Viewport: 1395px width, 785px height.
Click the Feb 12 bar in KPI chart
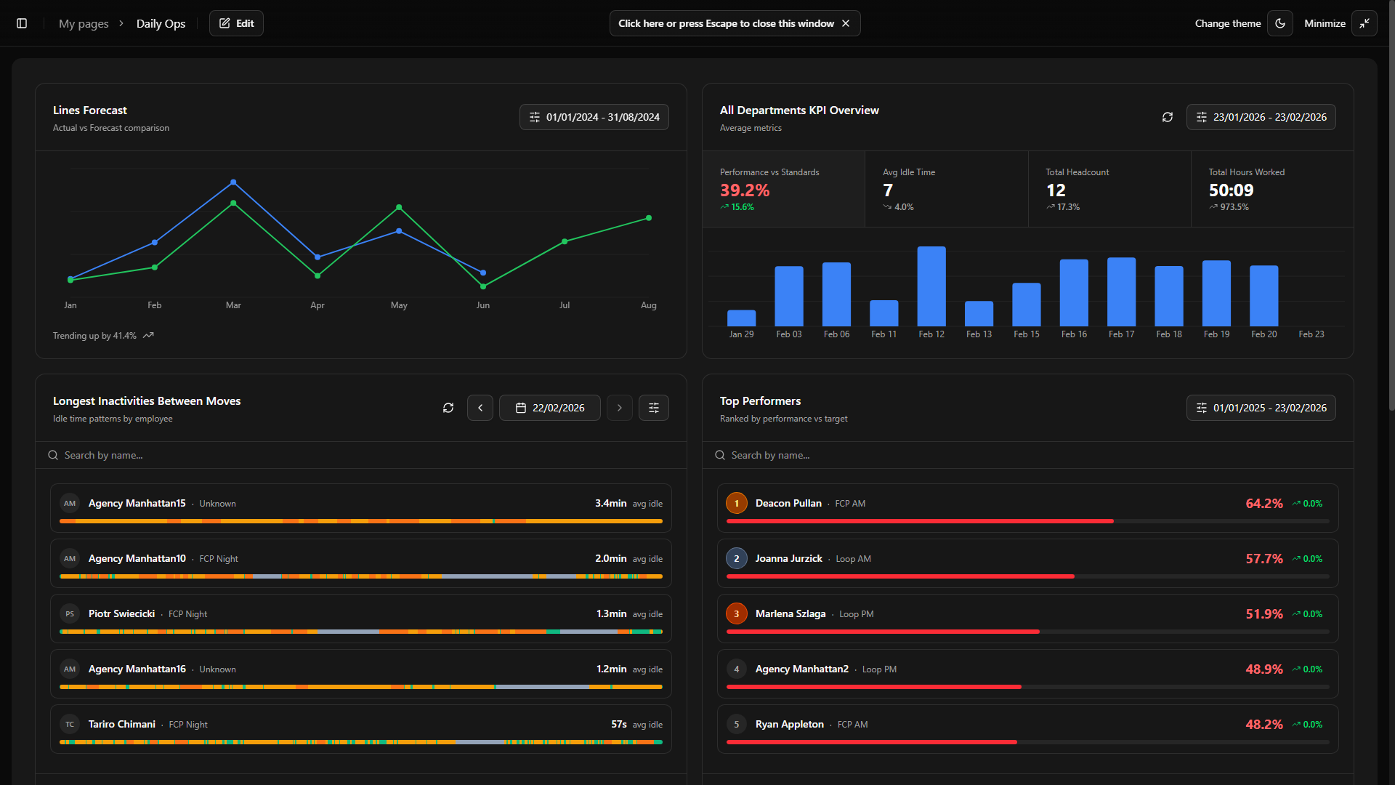(x=931, y=286)
